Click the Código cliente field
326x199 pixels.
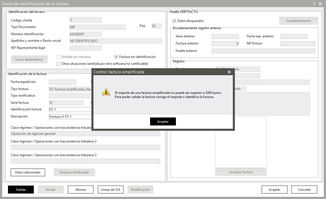coord(85,20)
